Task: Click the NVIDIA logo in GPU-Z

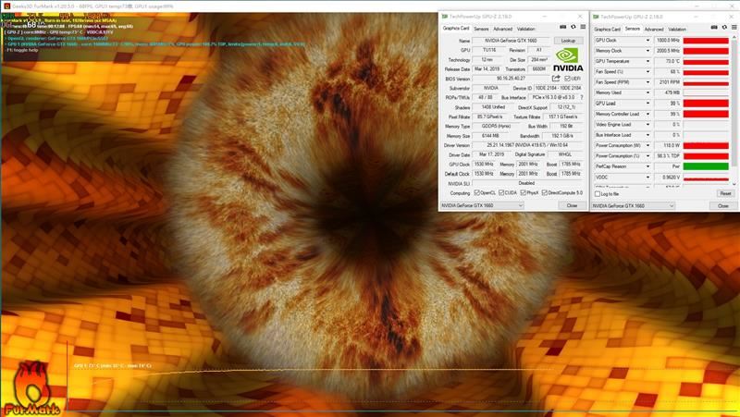Action: (x=568, y=60)
